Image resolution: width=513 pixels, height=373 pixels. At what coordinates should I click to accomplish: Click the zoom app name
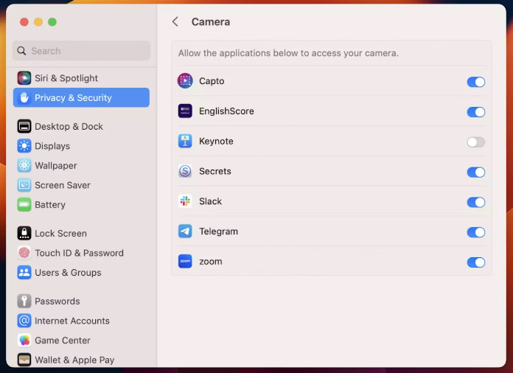pyautogui.click(x=211, y=262)
